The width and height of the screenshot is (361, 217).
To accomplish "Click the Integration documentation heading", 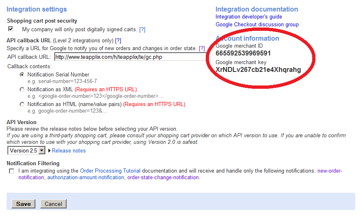I will tap(257, 9).
